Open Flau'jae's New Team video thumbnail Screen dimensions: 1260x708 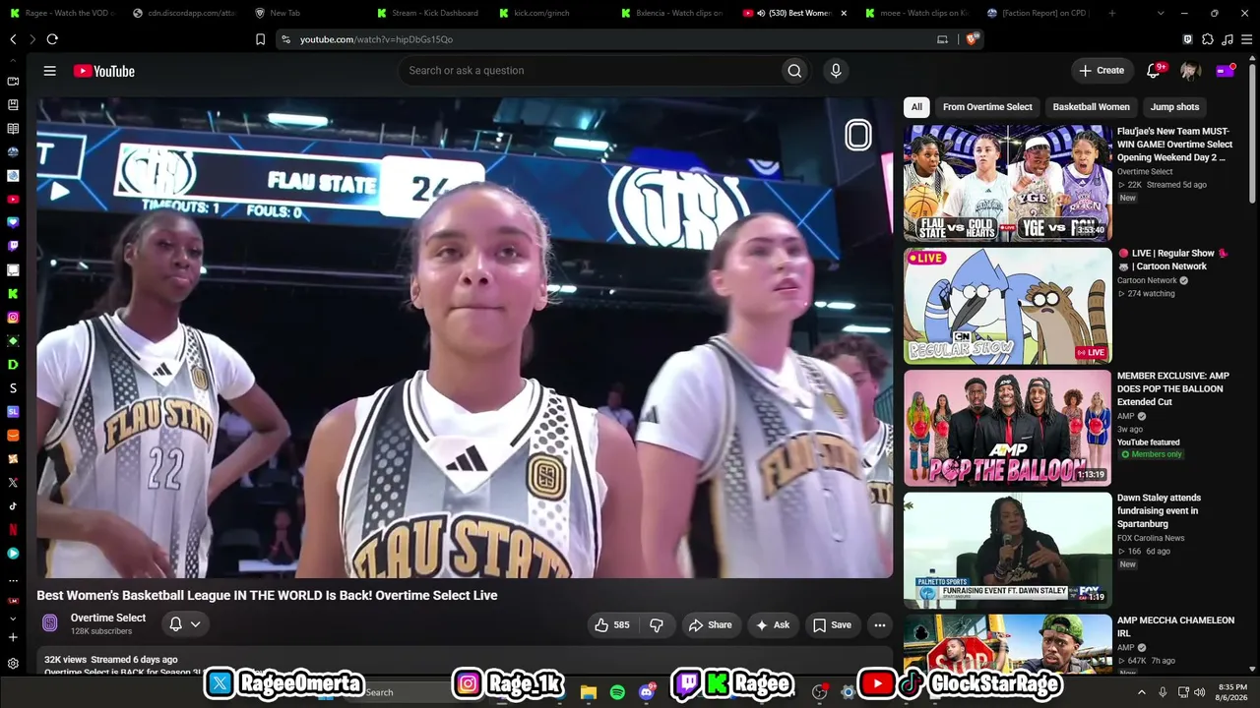click(1008, 183)
